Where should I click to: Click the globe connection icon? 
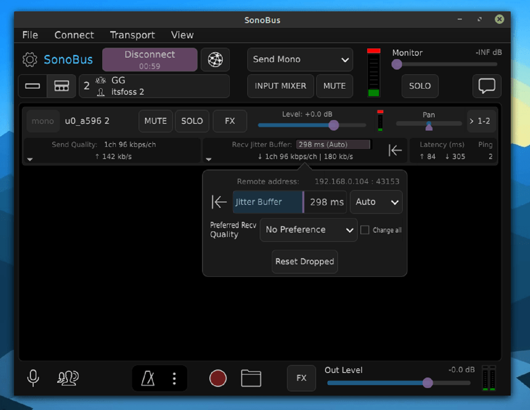[x=215, y=59]
